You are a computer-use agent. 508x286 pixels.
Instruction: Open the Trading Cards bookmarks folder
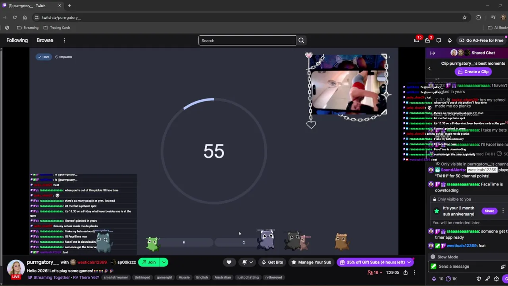57,28
